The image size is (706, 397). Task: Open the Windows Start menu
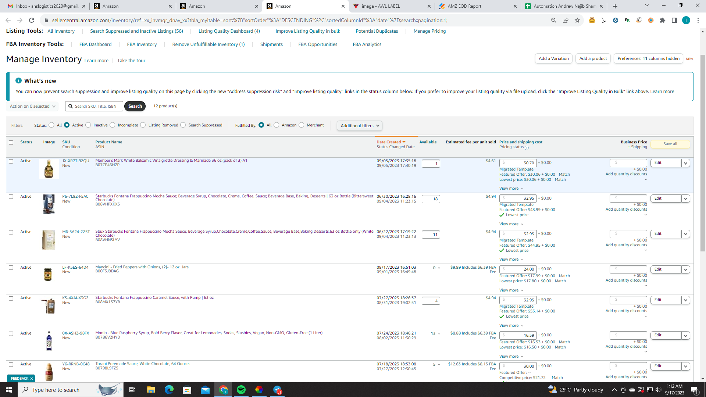point(9,390)
